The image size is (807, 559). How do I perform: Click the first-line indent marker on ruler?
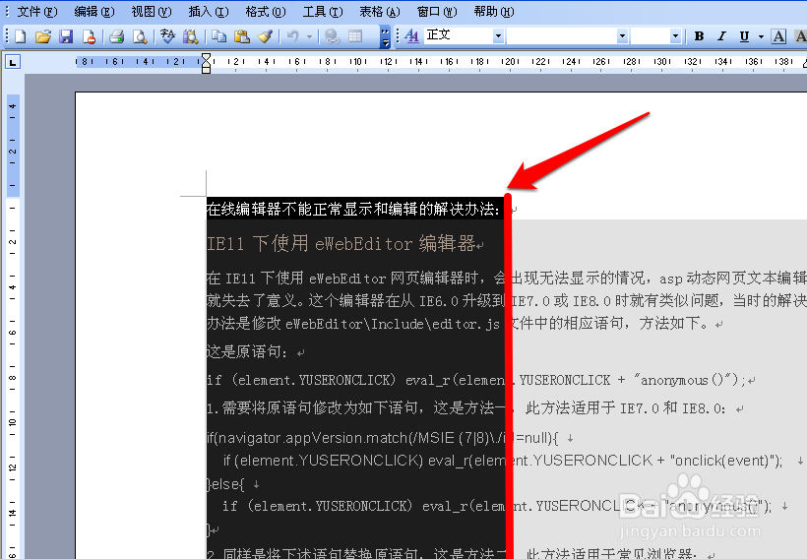click(206, 57)
